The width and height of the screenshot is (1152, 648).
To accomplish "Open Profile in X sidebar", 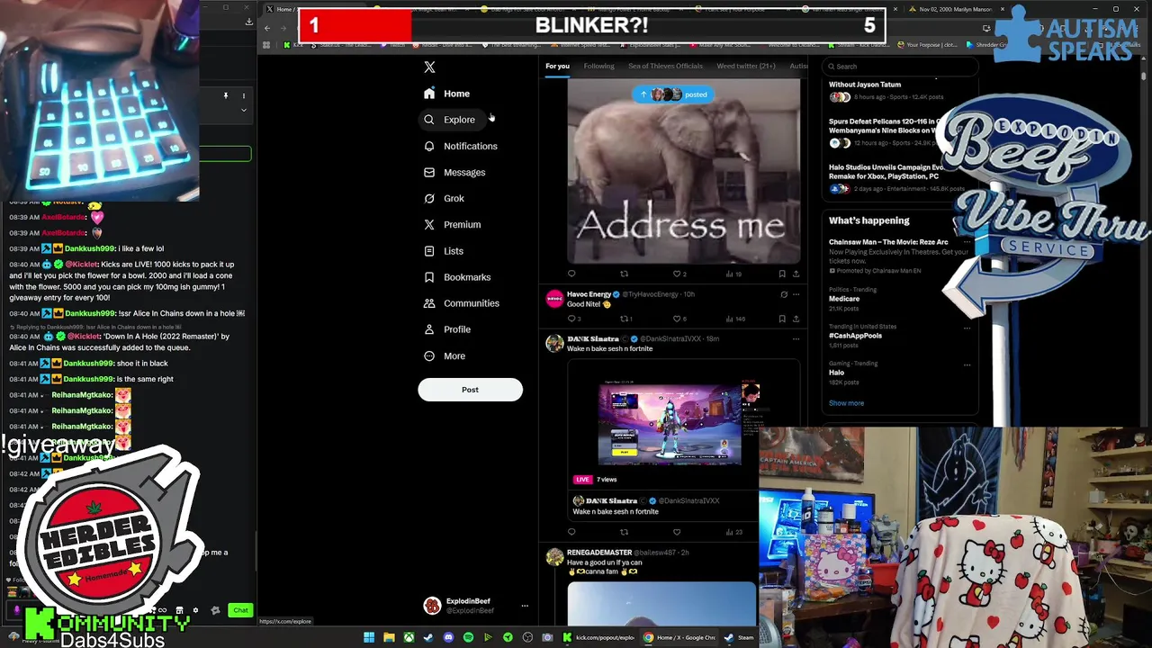I will click(x=447, y=329).
